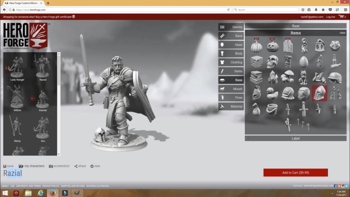Image resolution: width=350 pixels, height=197 pixels.
Task: Click the red-highlighted knight helmet item
Action: tap(320, 93)
